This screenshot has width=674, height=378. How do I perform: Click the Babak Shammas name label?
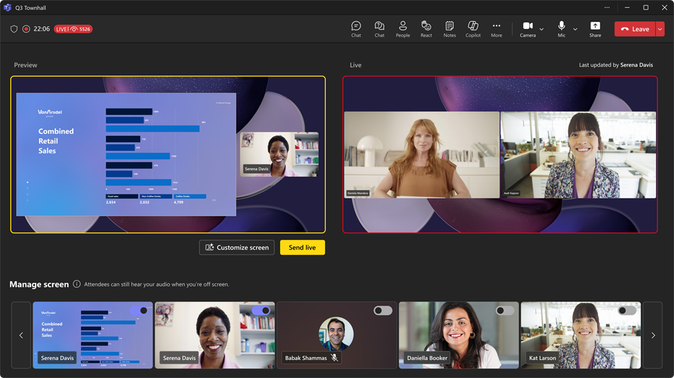point(305,357)
